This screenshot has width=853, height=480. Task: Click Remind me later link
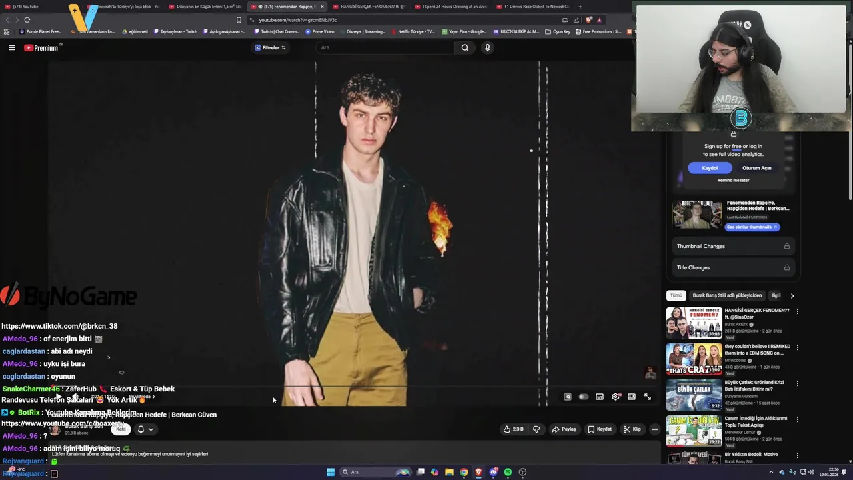[x=733, y=180]
